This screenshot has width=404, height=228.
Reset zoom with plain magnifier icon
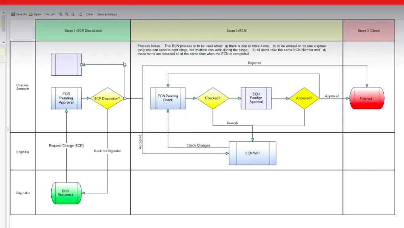tap(73, 14)
